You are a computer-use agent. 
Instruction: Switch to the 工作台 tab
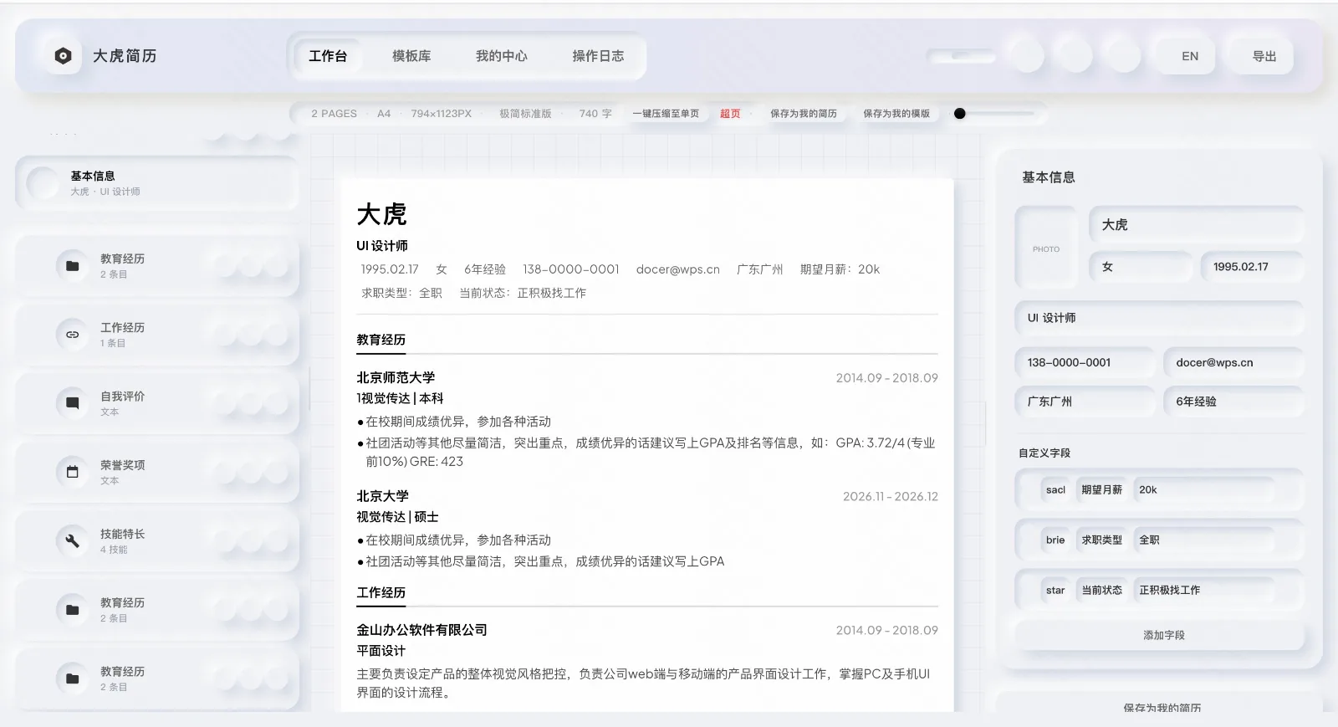(328, 56)
